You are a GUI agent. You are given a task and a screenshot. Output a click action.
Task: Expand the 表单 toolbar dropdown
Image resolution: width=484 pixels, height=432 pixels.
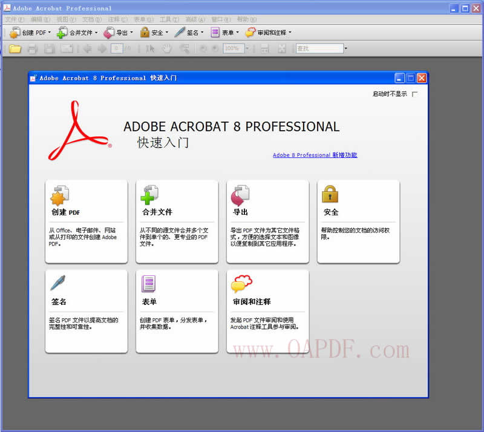237,32
